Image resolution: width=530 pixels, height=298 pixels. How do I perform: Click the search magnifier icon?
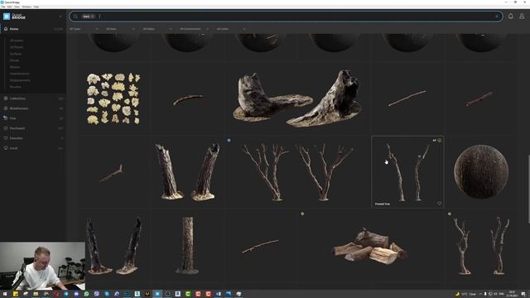point(75,17)
